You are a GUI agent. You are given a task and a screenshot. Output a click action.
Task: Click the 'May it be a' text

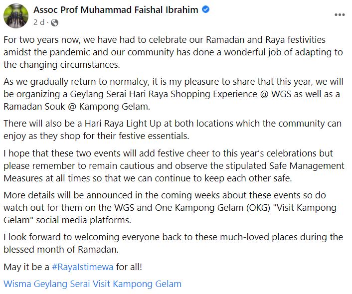[x=26, y=267]
